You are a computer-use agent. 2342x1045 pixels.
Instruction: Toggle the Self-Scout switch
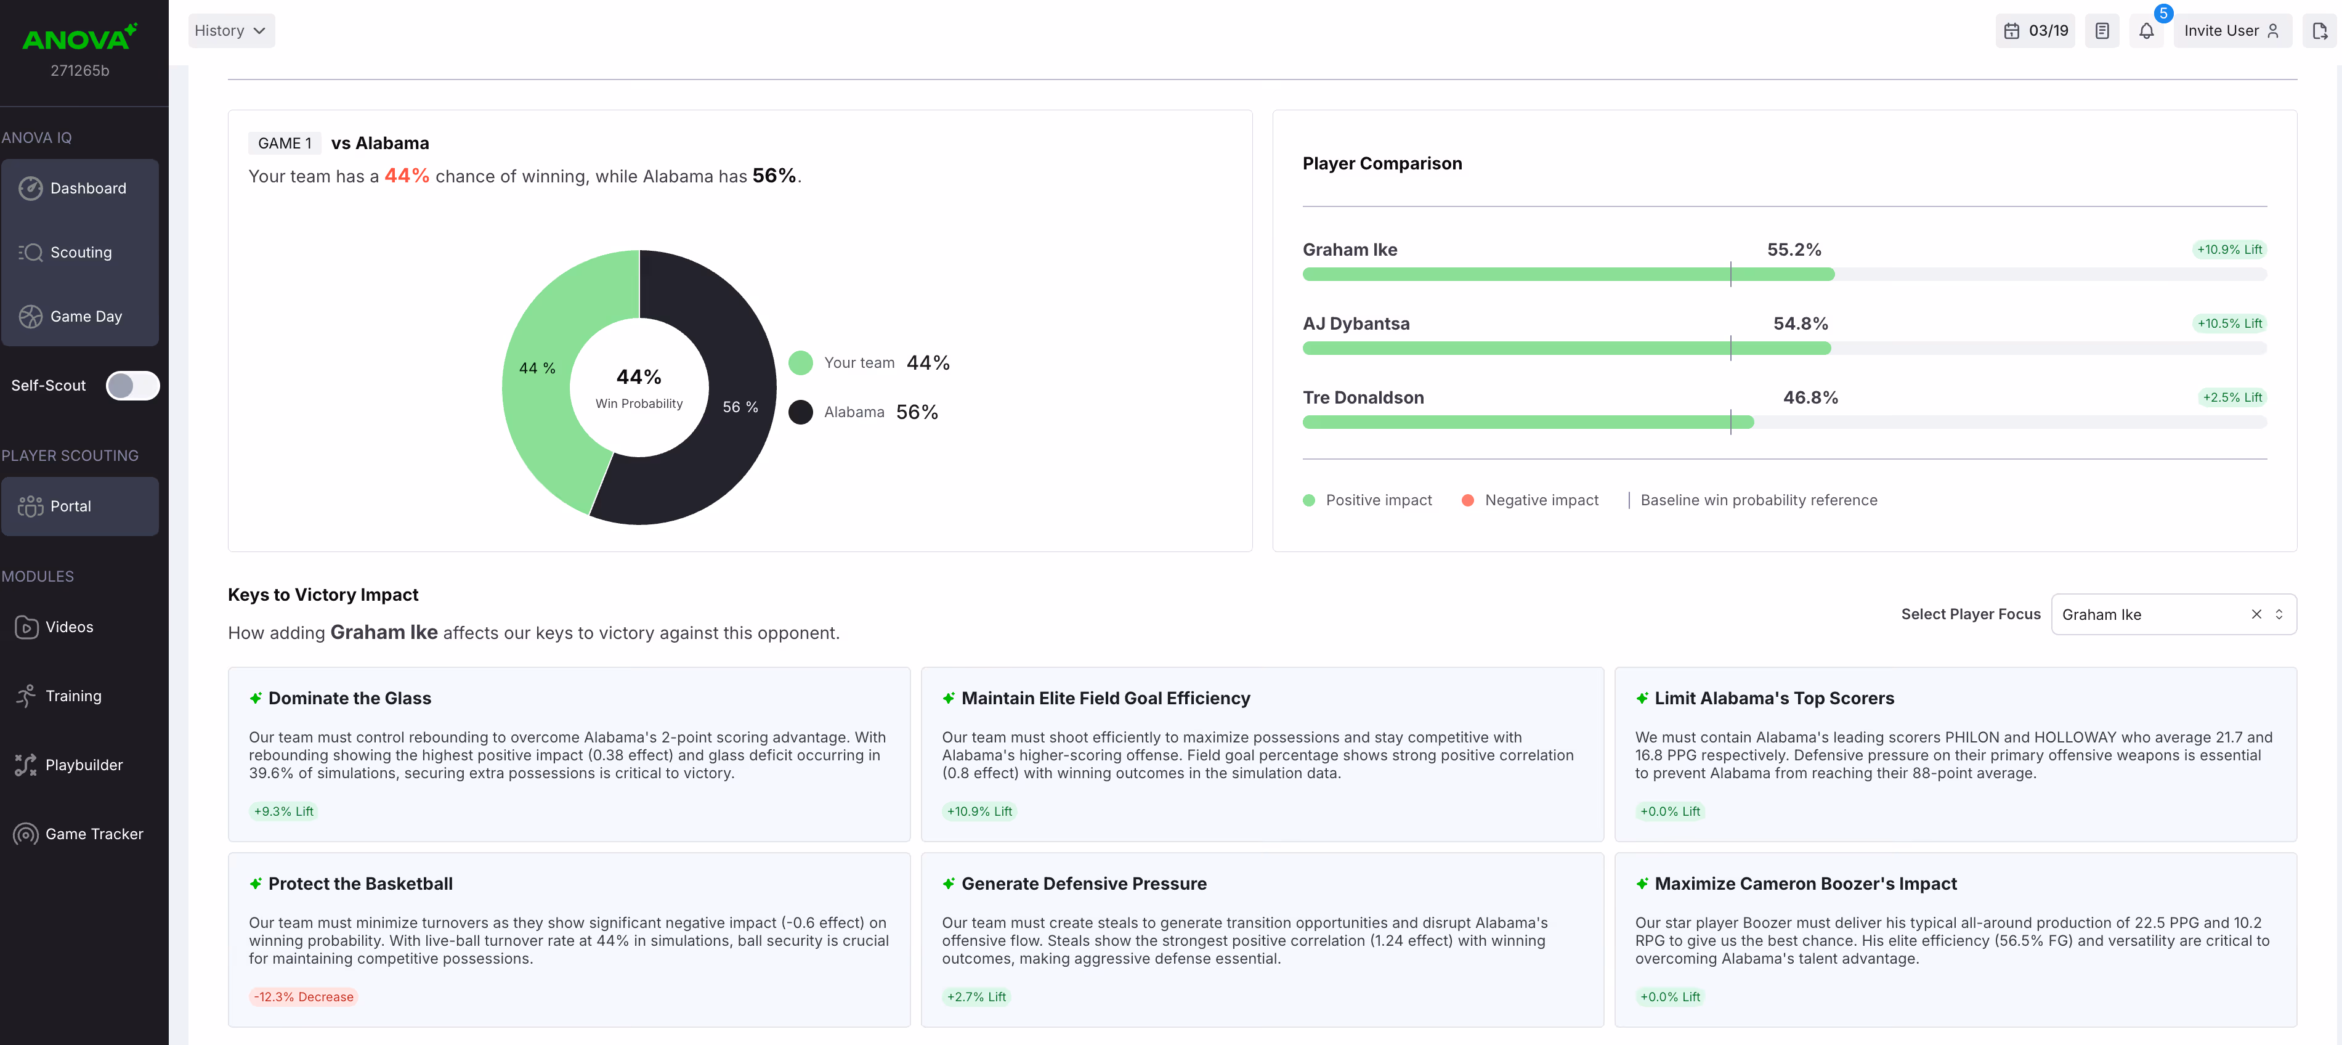(132, 386)
